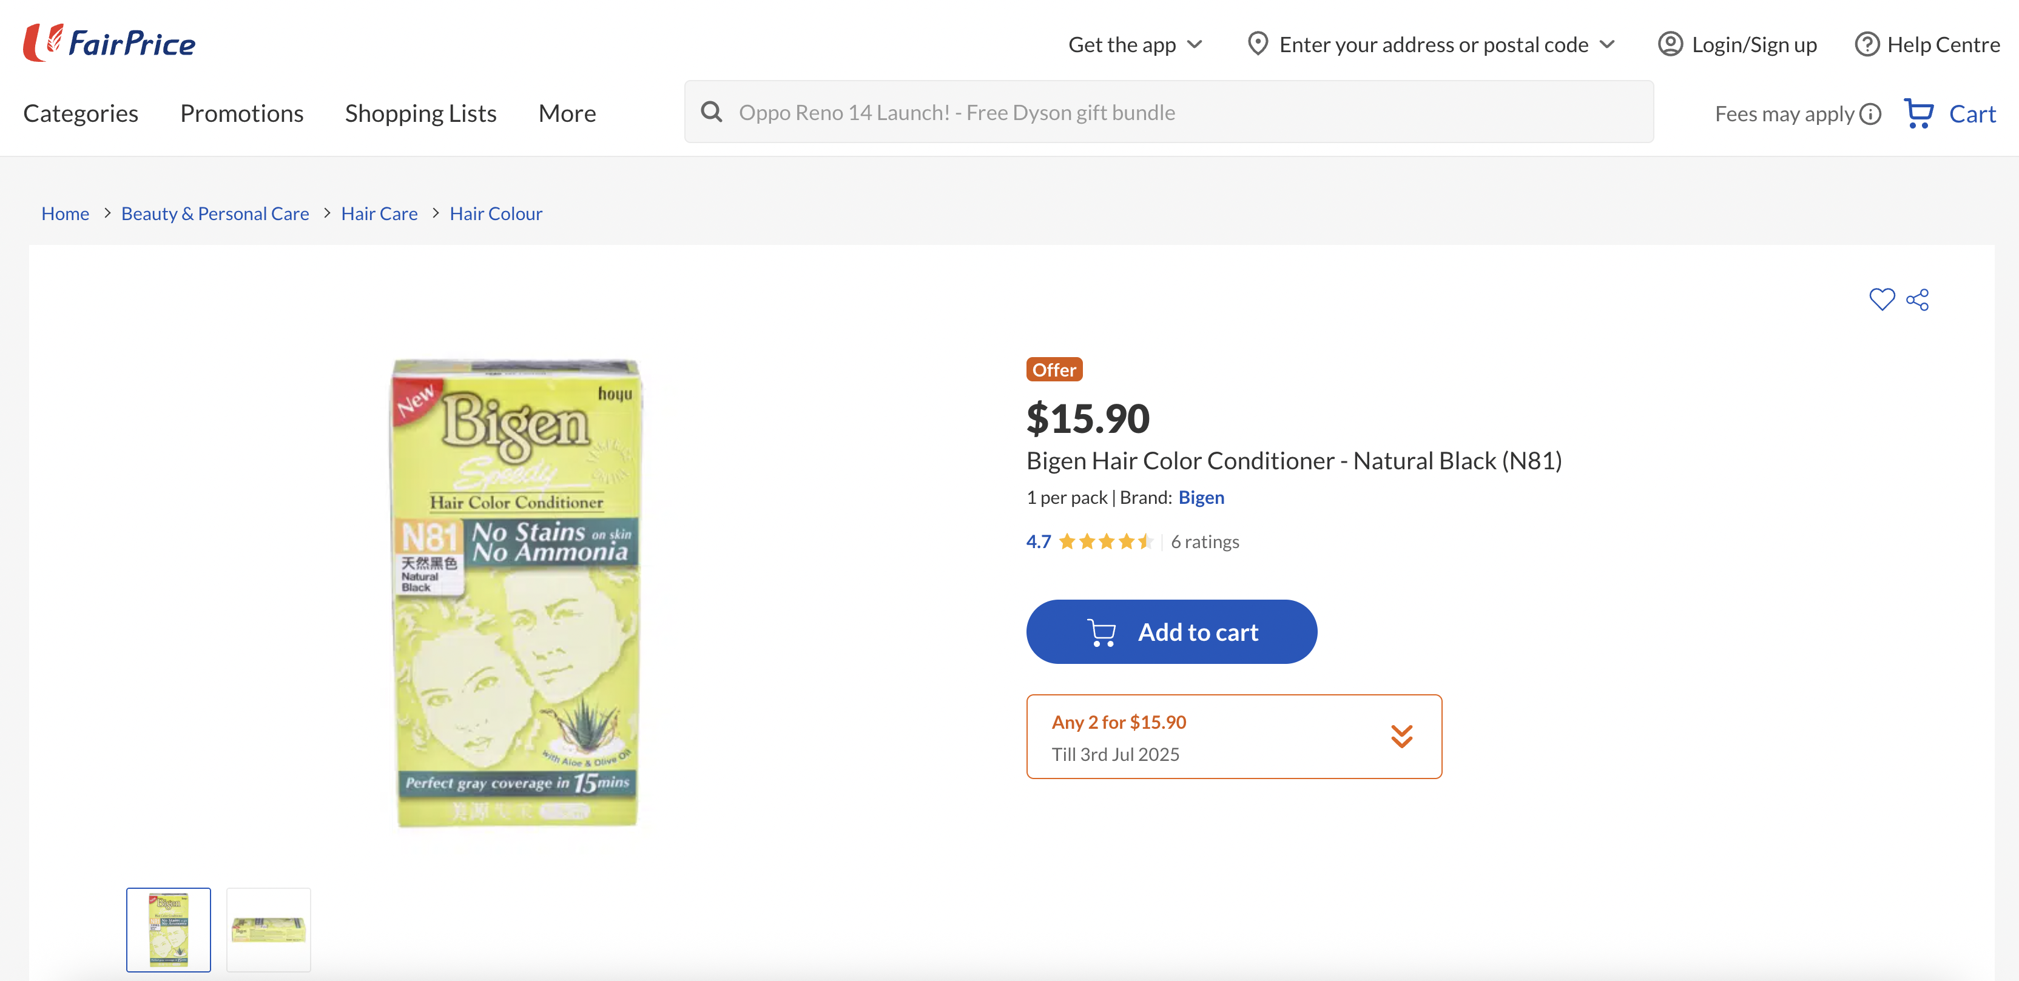The image size is (2019, 981).
Task: Add product to wishlist with heart icon
Action: click(1881, 300)
